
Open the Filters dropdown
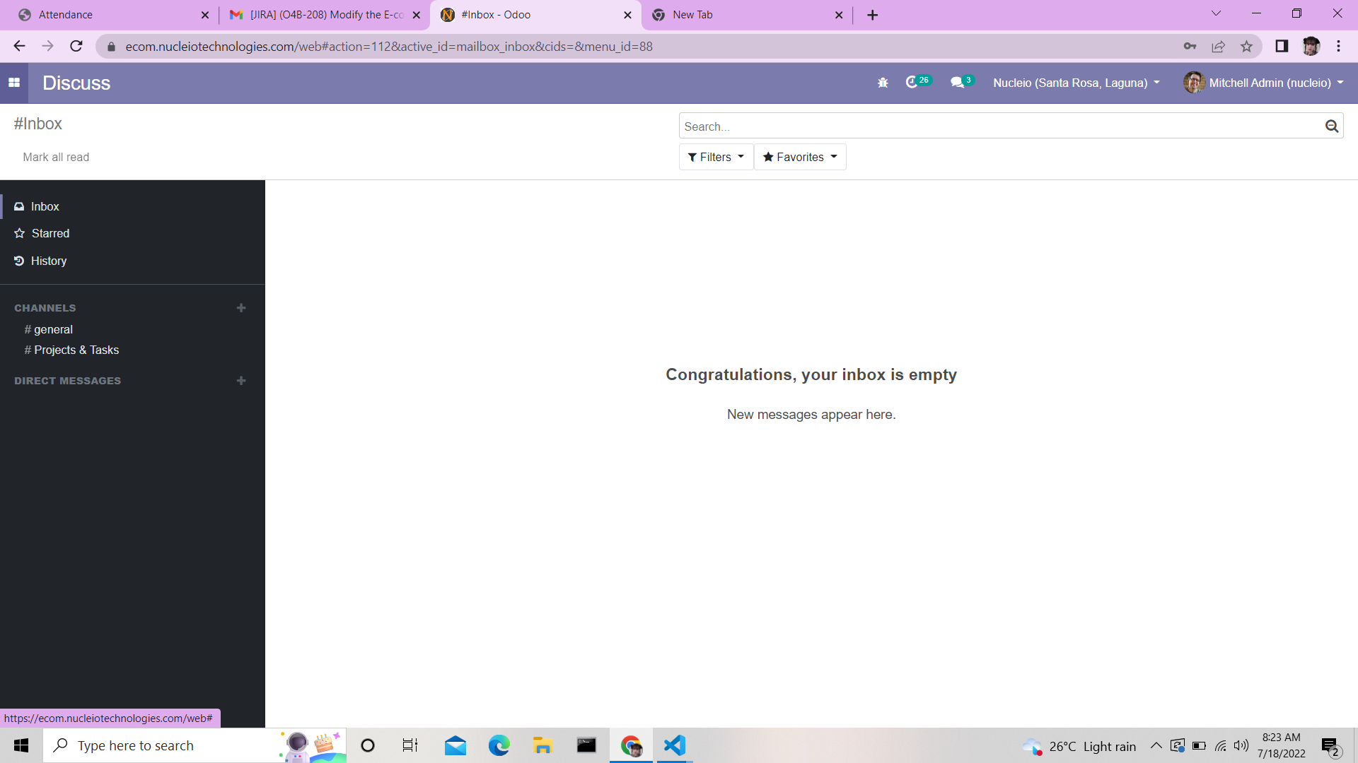(x=716, y=157)
